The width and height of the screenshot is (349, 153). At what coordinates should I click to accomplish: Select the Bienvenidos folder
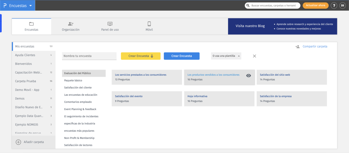34,64
